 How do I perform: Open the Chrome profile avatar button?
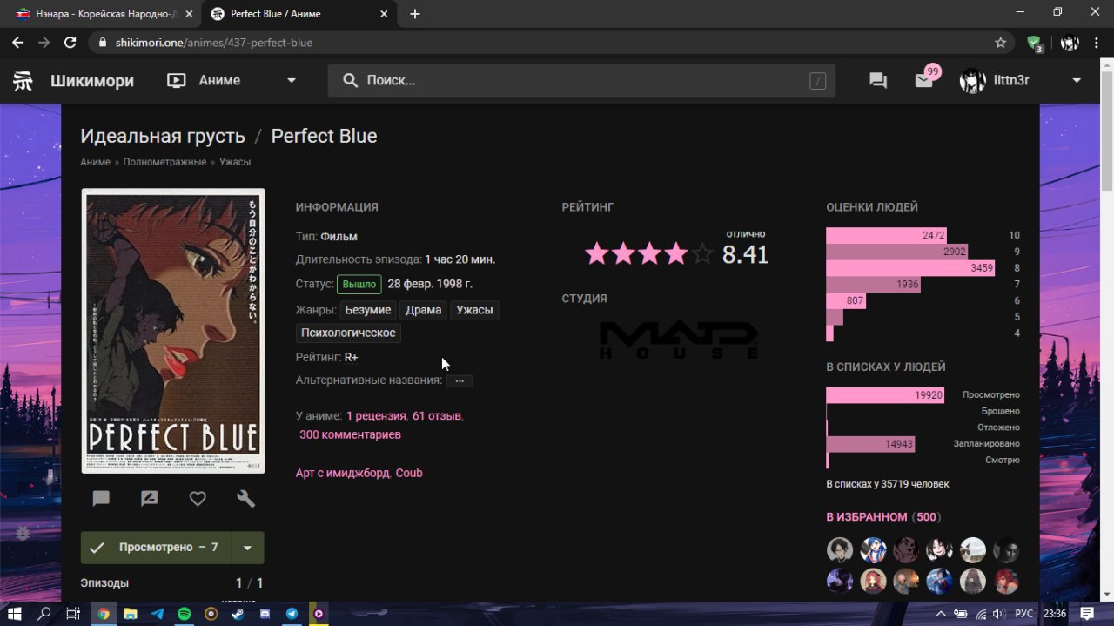1070,43
